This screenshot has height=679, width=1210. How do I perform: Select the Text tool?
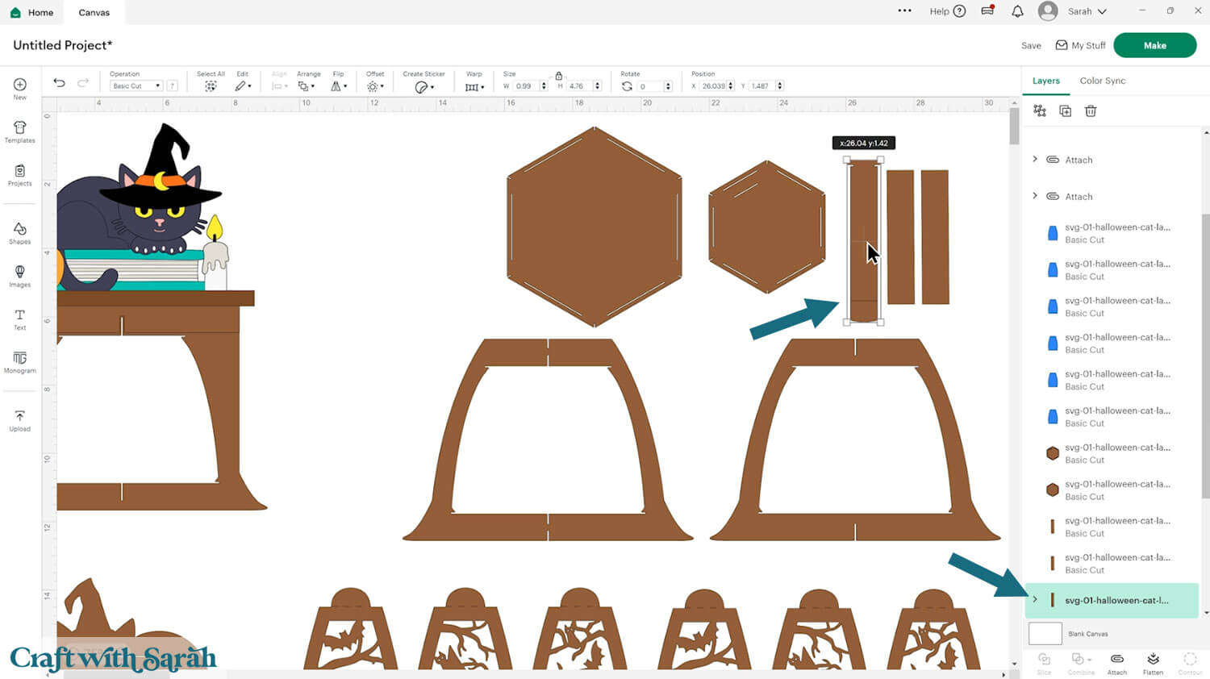pyautogui.click(x=19, y=319)
